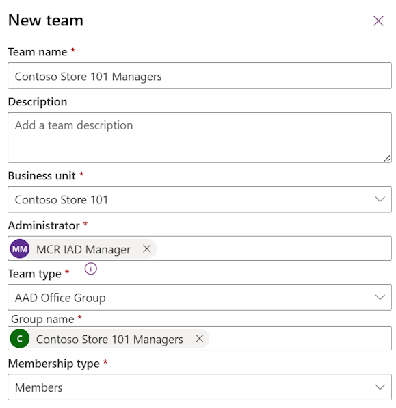Click the Membership type chevron arrow

coord(380,387)
